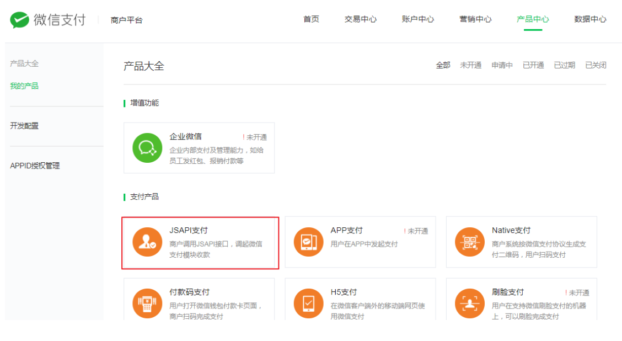622x341 pixels.
Task: Open the JSAPI支付 product title
Action: 189,230
